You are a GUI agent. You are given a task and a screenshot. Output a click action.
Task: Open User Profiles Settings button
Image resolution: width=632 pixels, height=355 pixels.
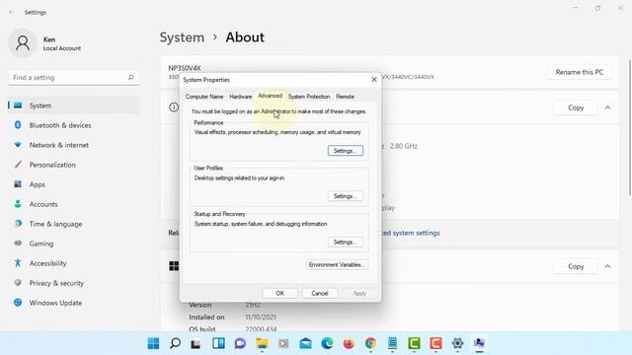click(346, 196)
